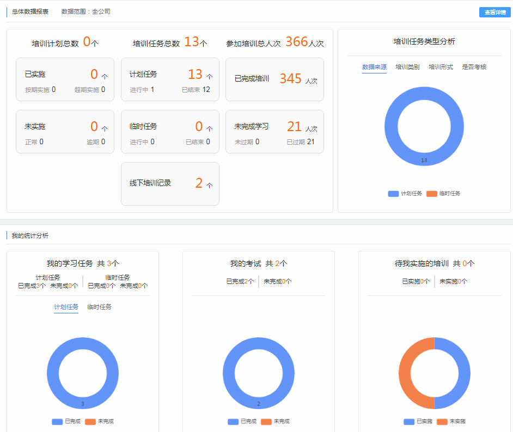
Task: Click blue 已完成 swatch under 我的考试 chart
Action: click(x=233, y=422)
